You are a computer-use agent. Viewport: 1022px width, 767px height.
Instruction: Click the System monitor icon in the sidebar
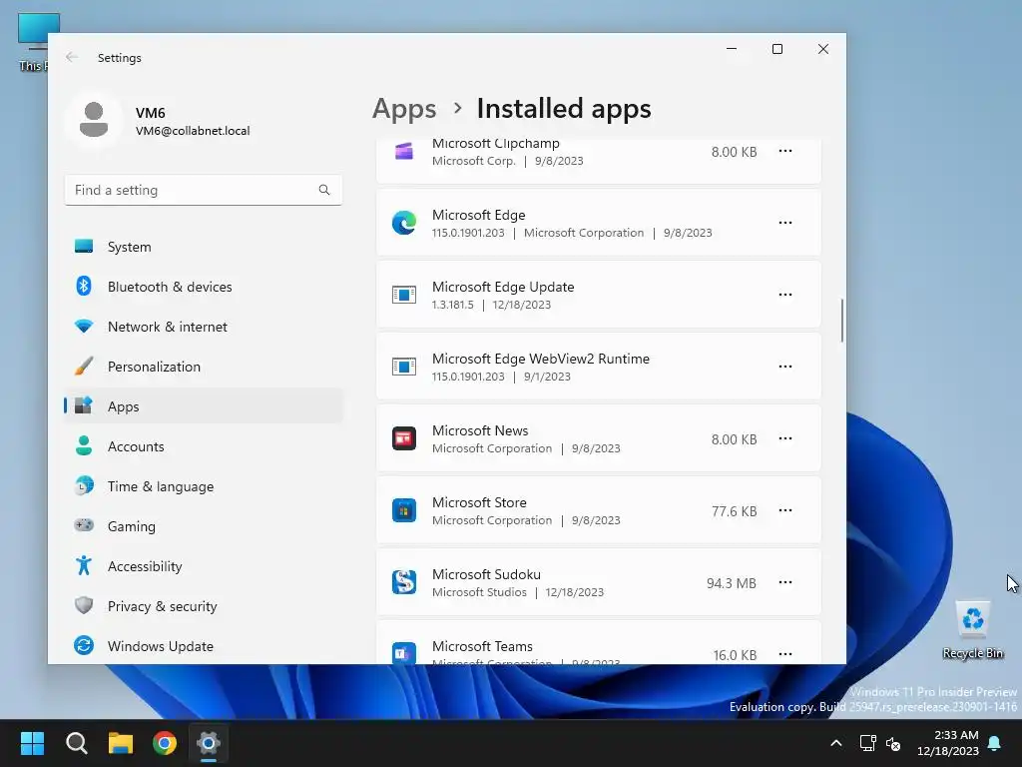(84, 247)
